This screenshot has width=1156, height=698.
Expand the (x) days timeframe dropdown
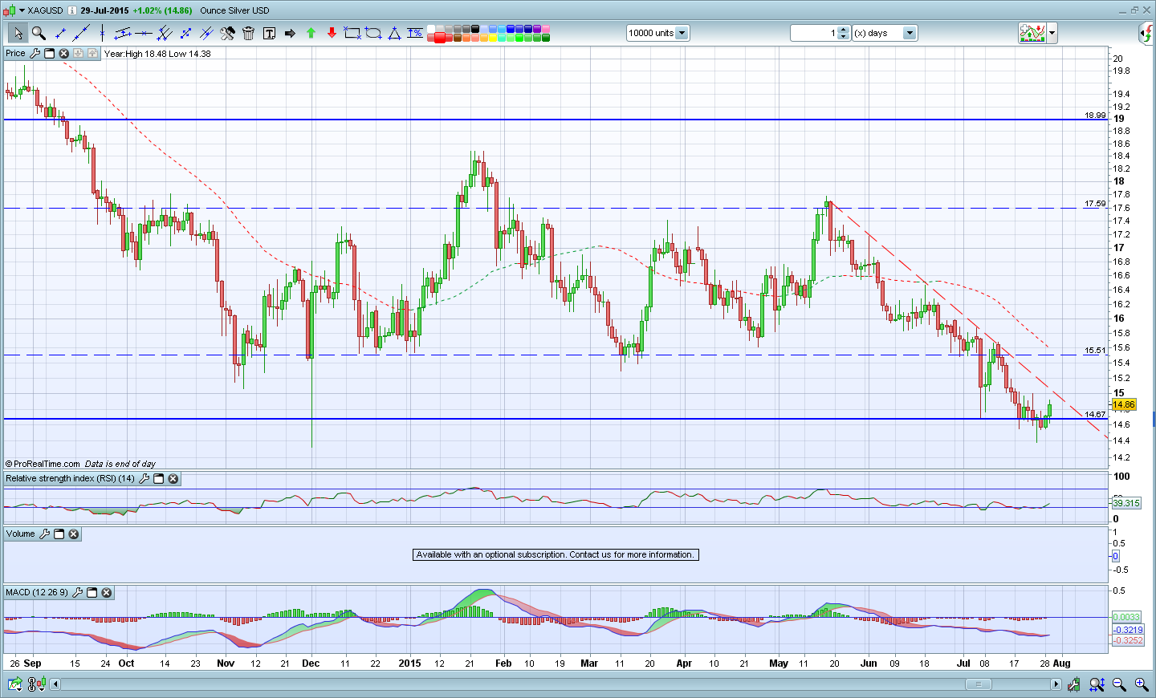[x=910, y=33]
